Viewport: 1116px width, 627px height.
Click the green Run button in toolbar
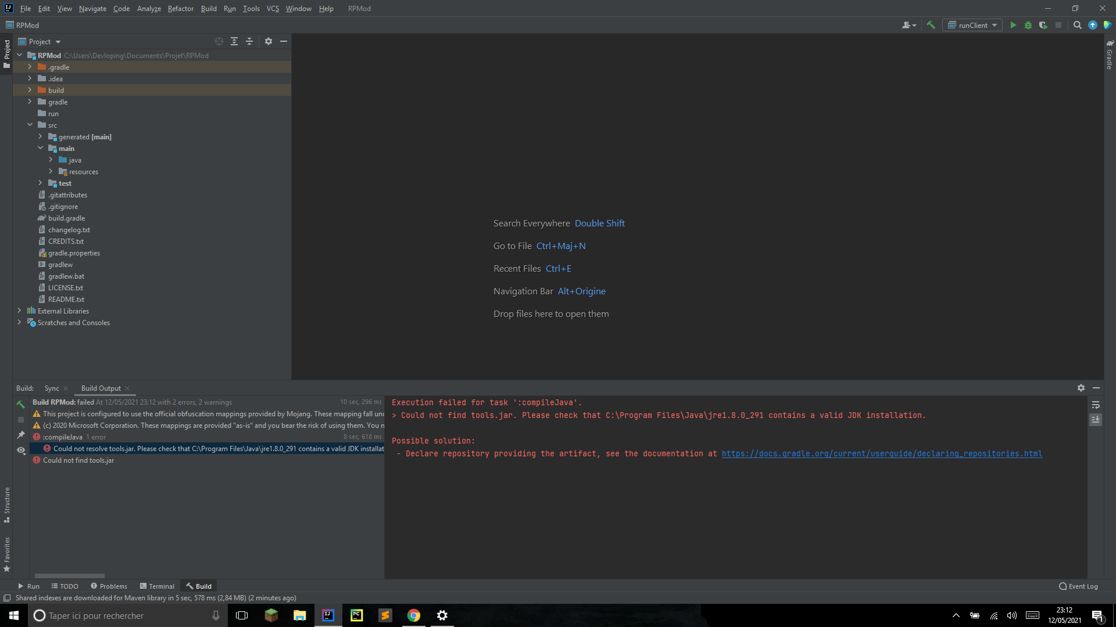1013,25
